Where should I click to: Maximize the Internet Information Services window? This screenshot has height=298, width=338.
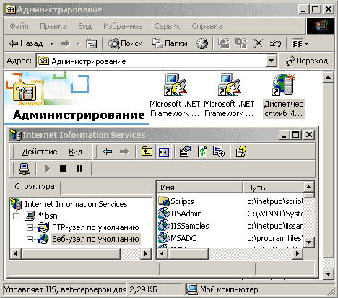pos(296,135)
